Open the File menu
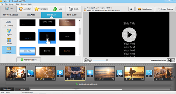 2,4
